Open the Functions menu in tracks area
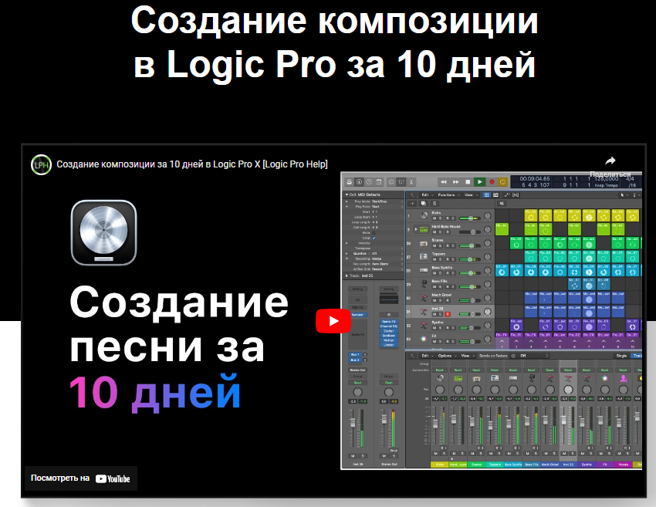656x507 pixels. coord(448,194)
